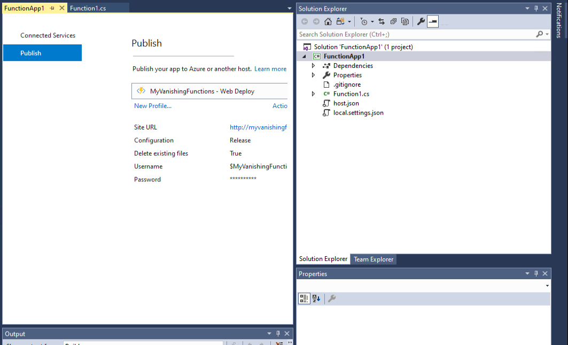Click Property Pages wrench icon in Properties panel
The height and width of the screenshot is (345, 568).
(x=331, y=298)
